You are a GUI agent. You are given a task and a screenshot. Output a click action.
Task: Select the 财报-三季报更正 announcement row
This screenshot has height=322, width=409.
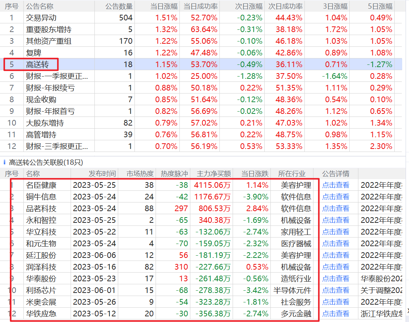[201, 146]
